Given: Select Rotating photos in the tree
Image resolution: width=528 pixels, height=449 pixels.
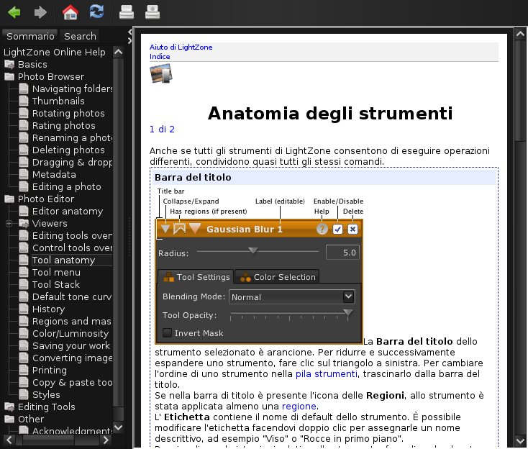Looking at the screenshot, I should coord(68,113).
